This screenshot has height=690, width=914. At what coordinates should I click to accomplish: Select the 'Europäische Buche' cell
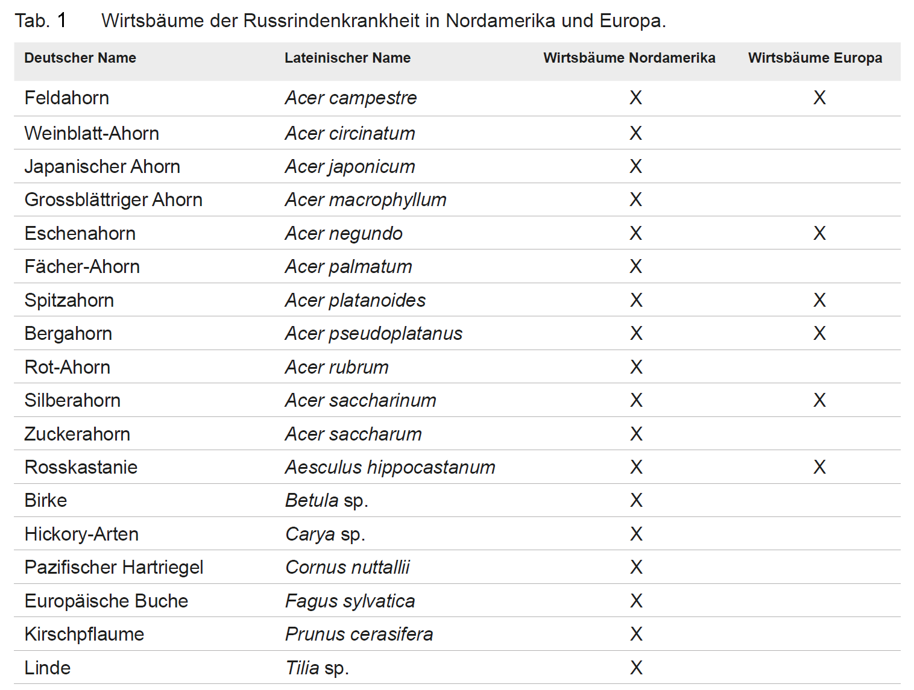pyautogui.click(x=106, y=601)
